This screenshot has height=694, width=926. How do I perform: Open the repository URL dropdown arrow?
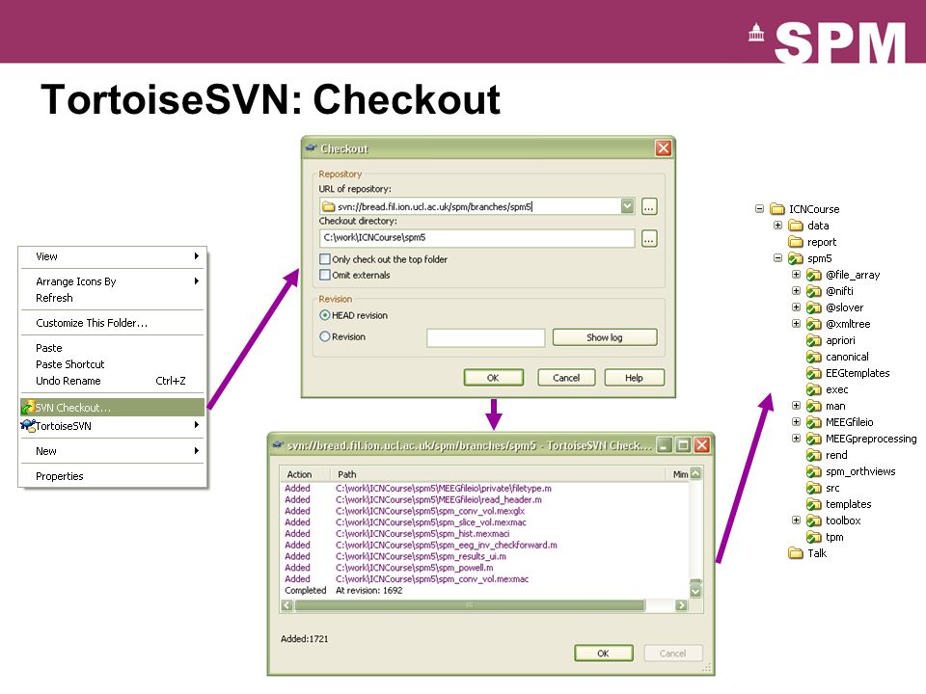[627, 206]
